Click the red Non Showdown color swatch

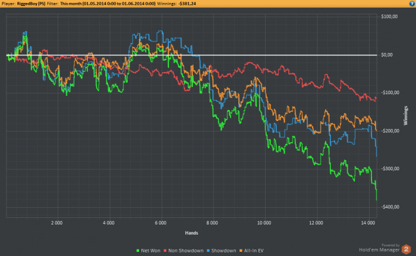tap(165, 251)
